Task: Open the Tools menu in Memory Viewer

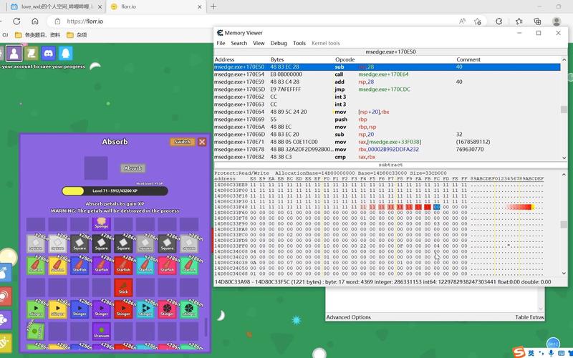Action: click(x=299, y=43)
